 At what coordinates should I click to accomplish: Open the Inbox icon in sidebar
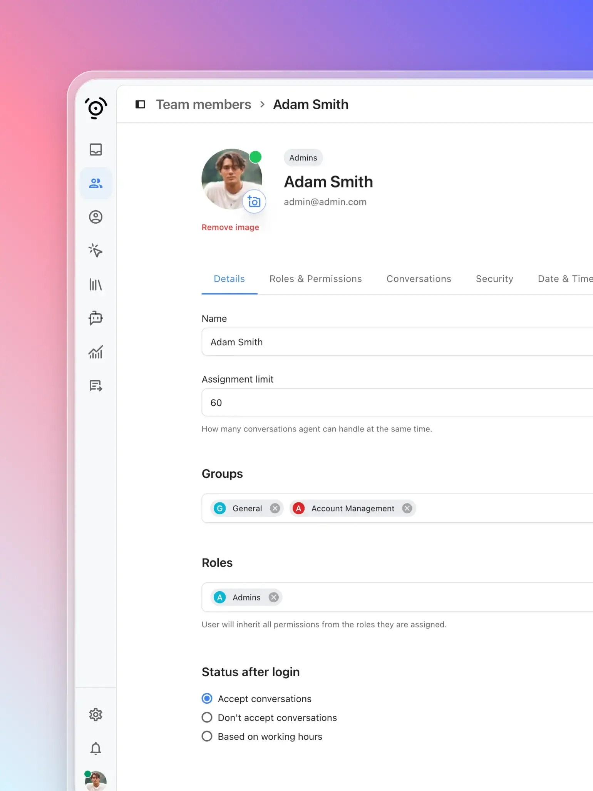95,149
